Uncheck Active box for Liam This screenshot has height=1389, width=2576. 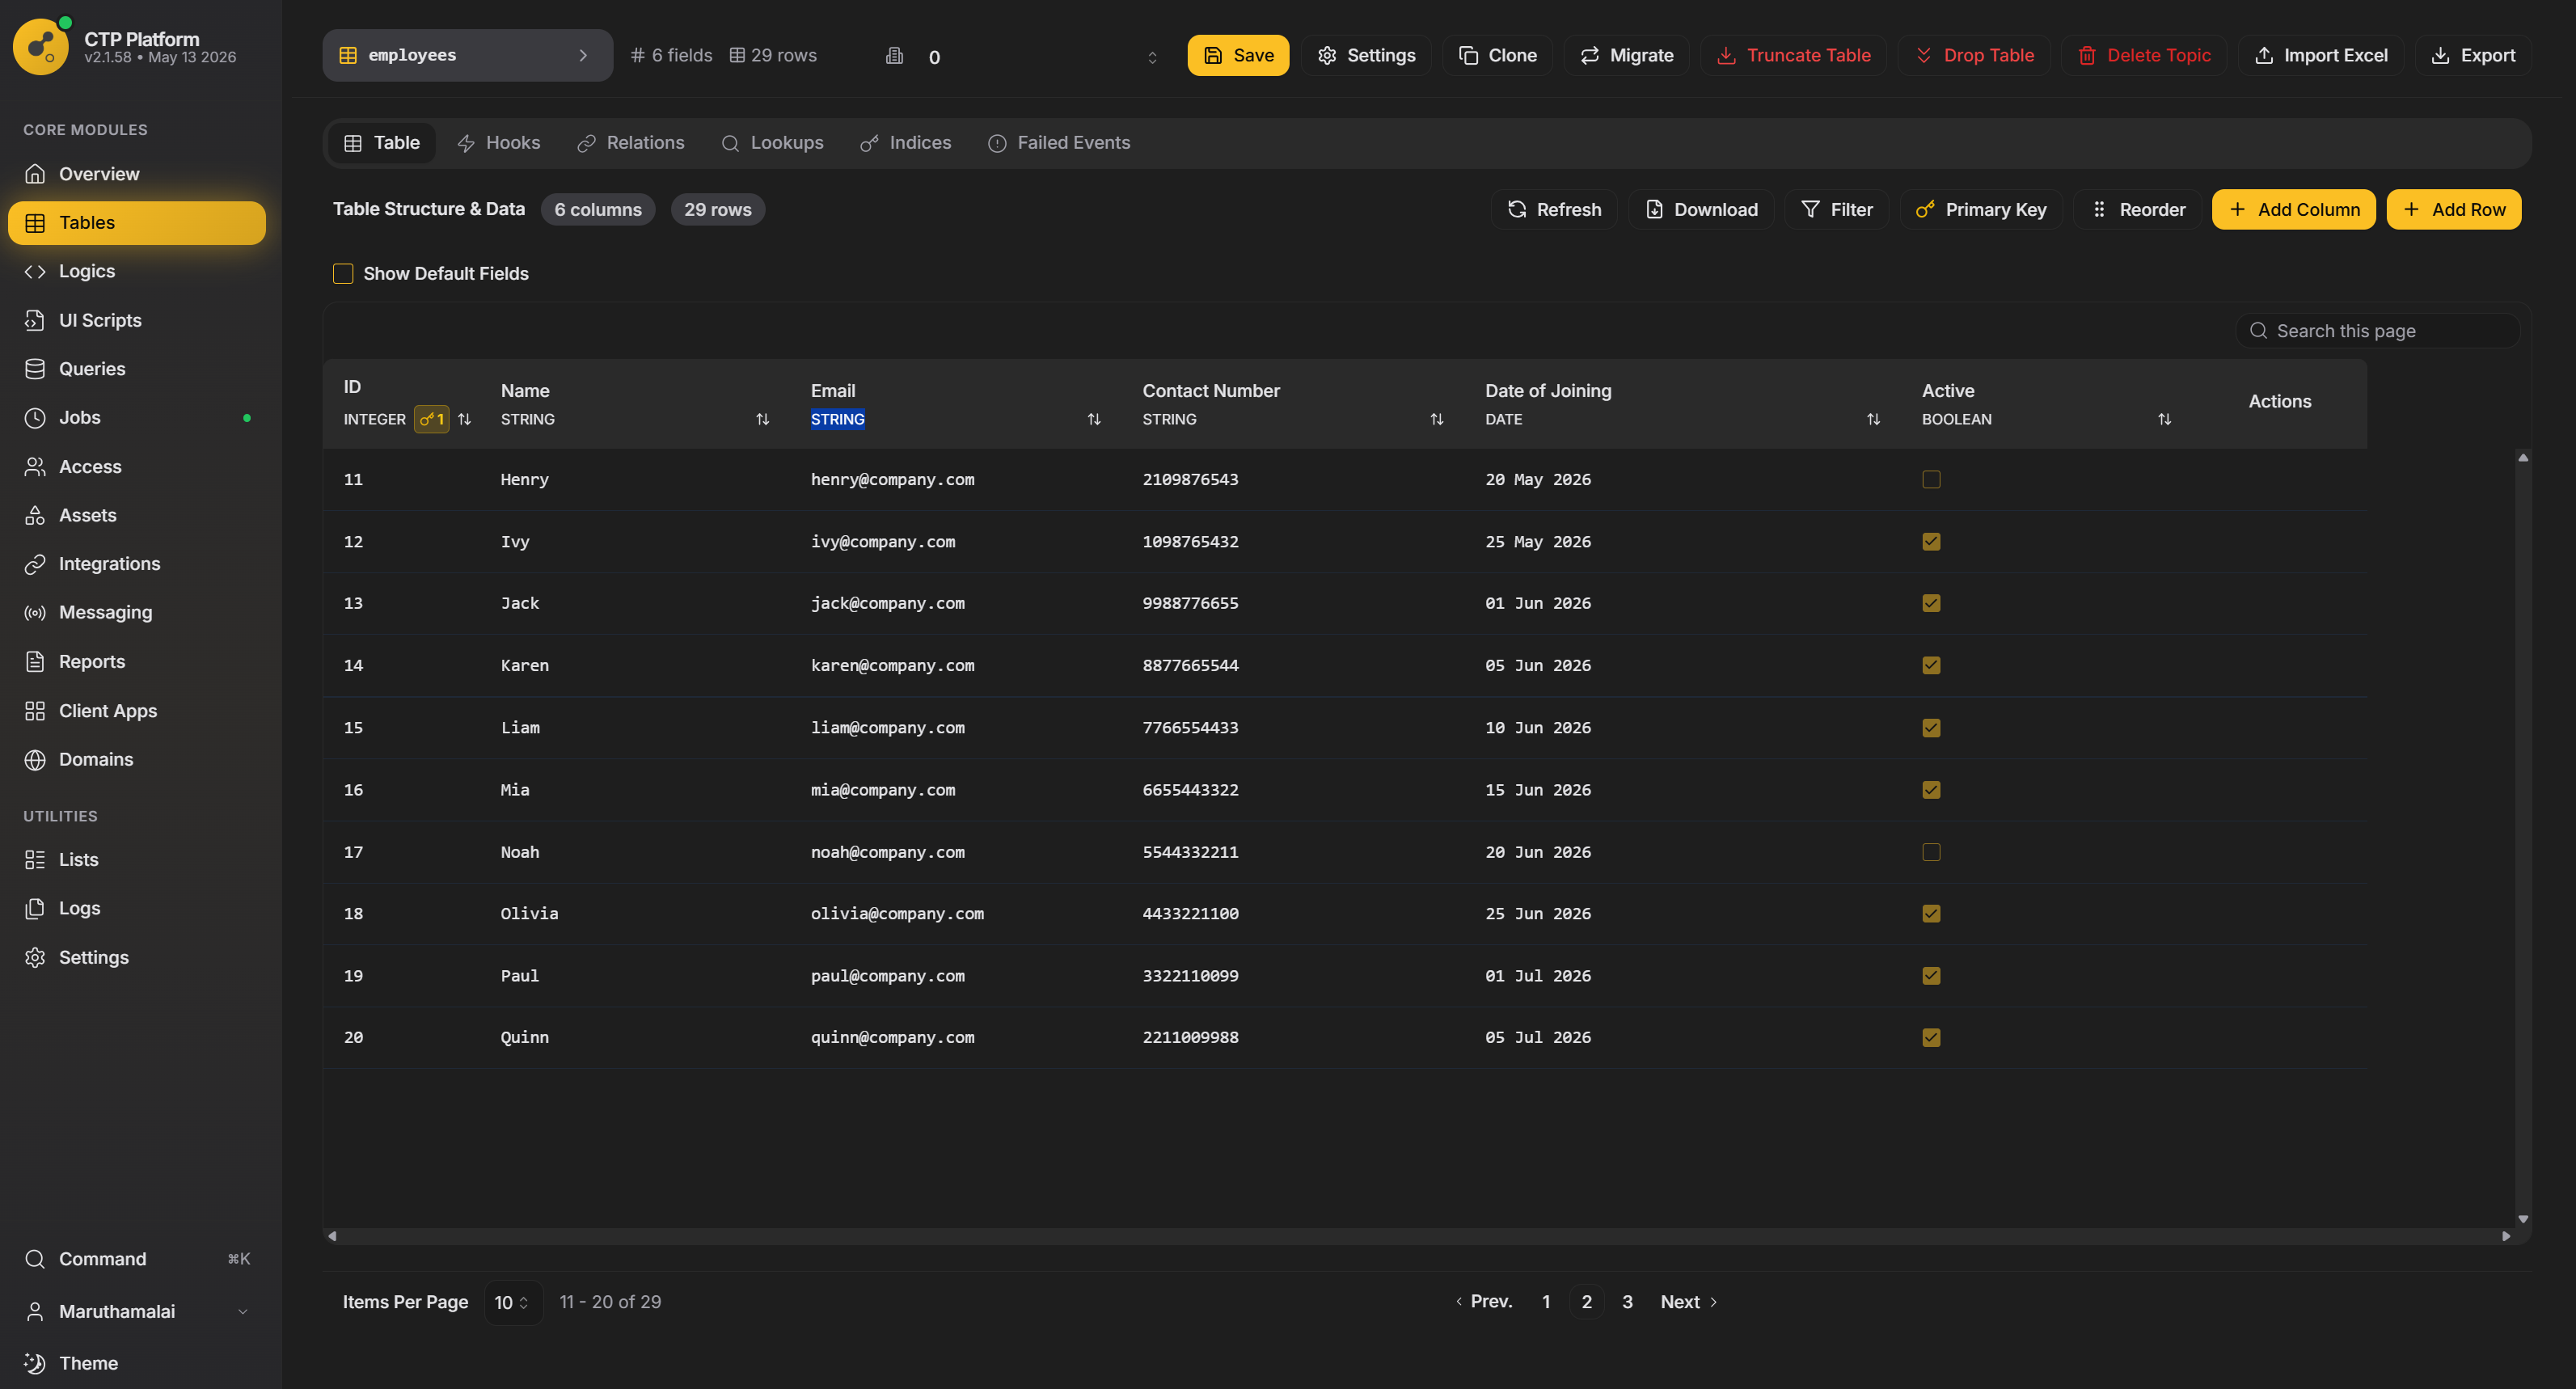pos(1931,728)
